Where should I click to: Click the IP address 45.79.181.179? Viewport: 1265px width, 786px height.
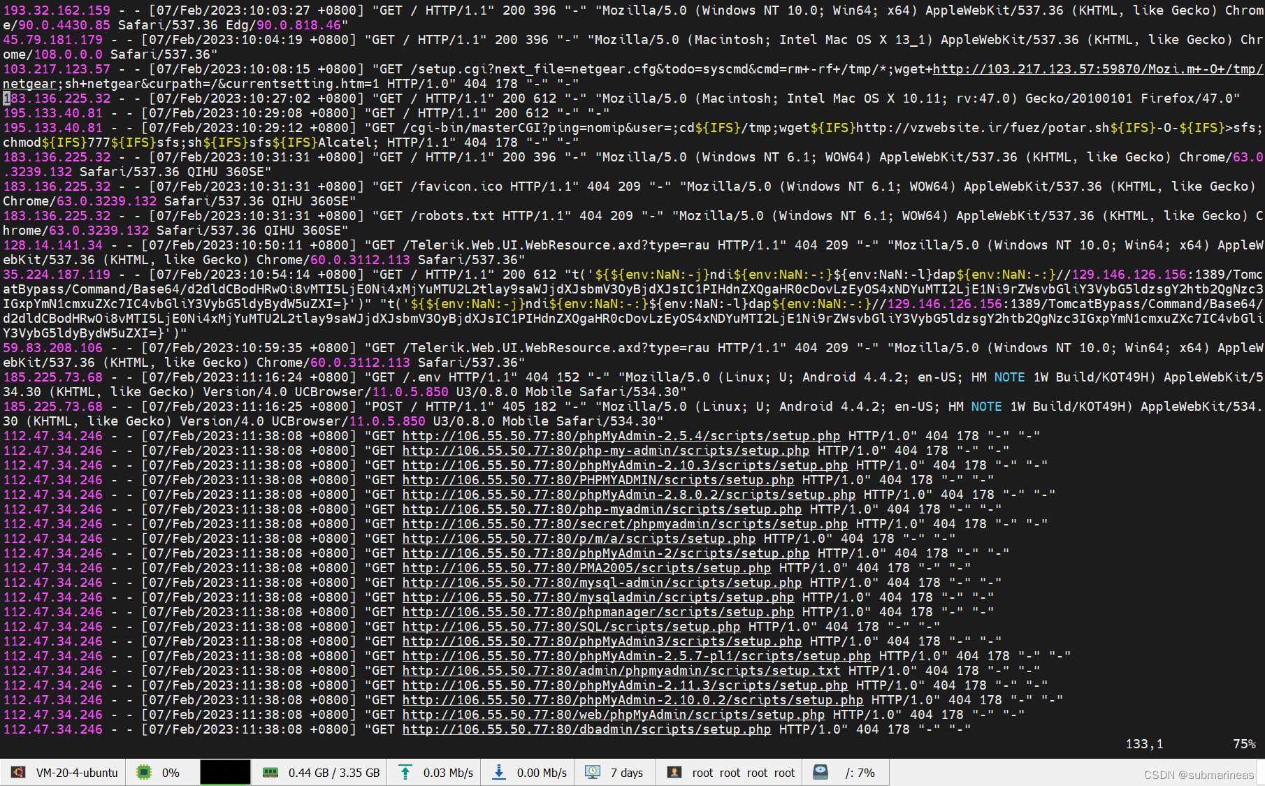click(x=52, y=40)
